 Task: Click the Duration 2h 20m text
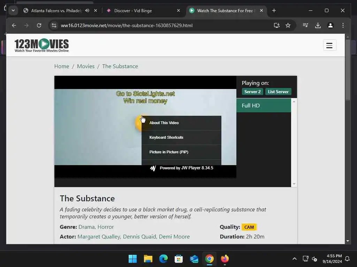coord(242,236)
